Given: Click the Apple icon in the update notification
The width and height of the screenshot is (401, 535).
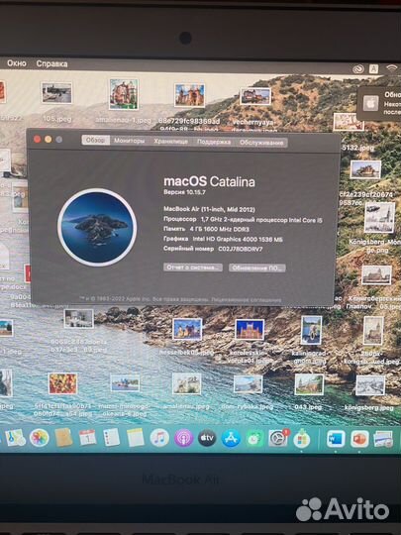Looking at the screenshot, I should 370,103.
